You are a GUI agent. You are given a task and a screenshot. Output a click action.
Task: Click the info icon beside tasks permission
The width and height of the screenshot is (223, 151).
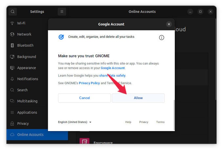pyautogui.click(x=161, y=38)
